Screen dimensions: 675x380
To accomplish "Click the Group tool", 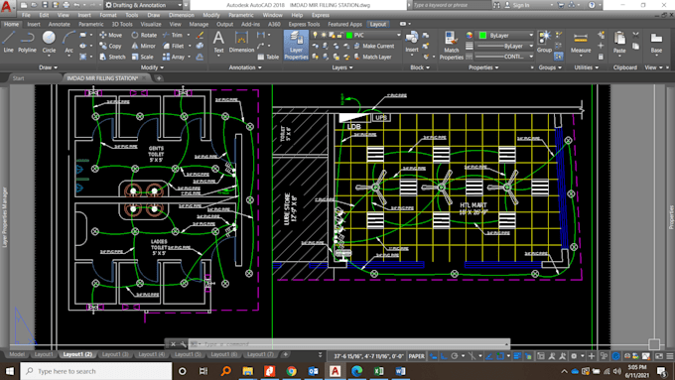I will click(x=544, y=42).
